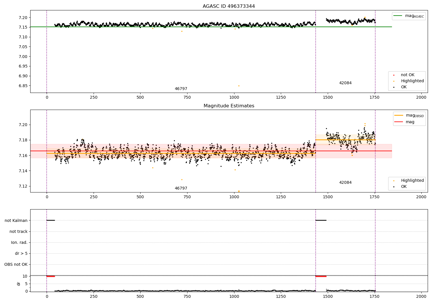Image resolution: width=432 pixels, height=303 pixels.
Task: Click the '42084' label in the top plot
Action: click(x=345, y=83)
